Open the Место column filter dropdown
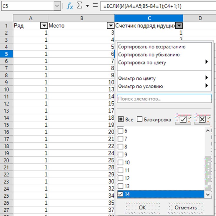The image size is (216, 216). point(111,26)
